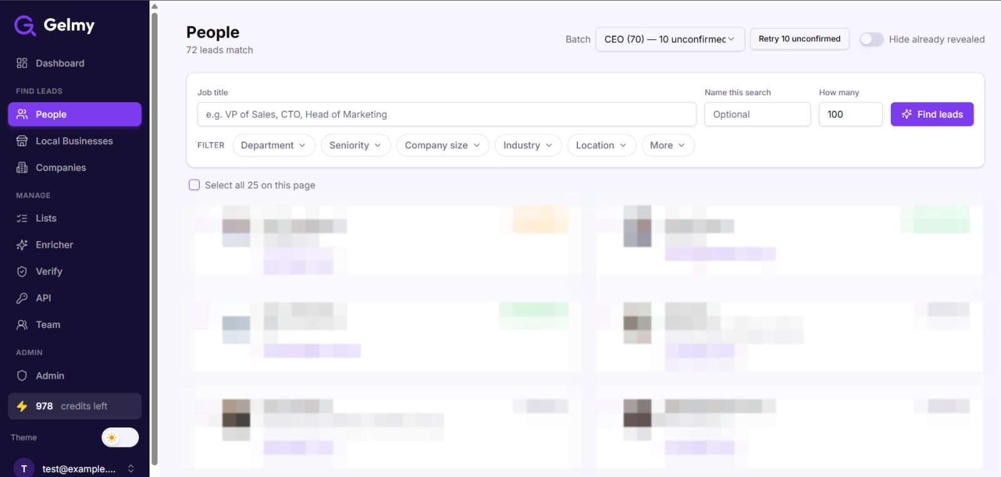Navigate to Verify section
Image resolution: width=1001 pixels, height=477 pixels.
point(74,272)
